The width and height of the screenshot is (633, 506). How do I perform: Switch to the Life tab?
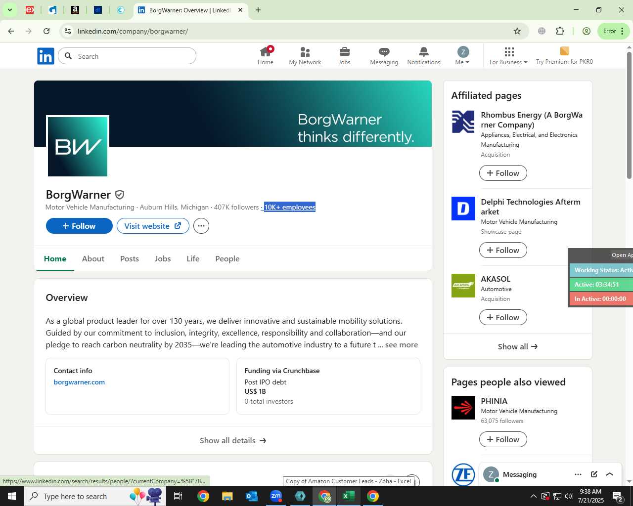pos(193,259)
